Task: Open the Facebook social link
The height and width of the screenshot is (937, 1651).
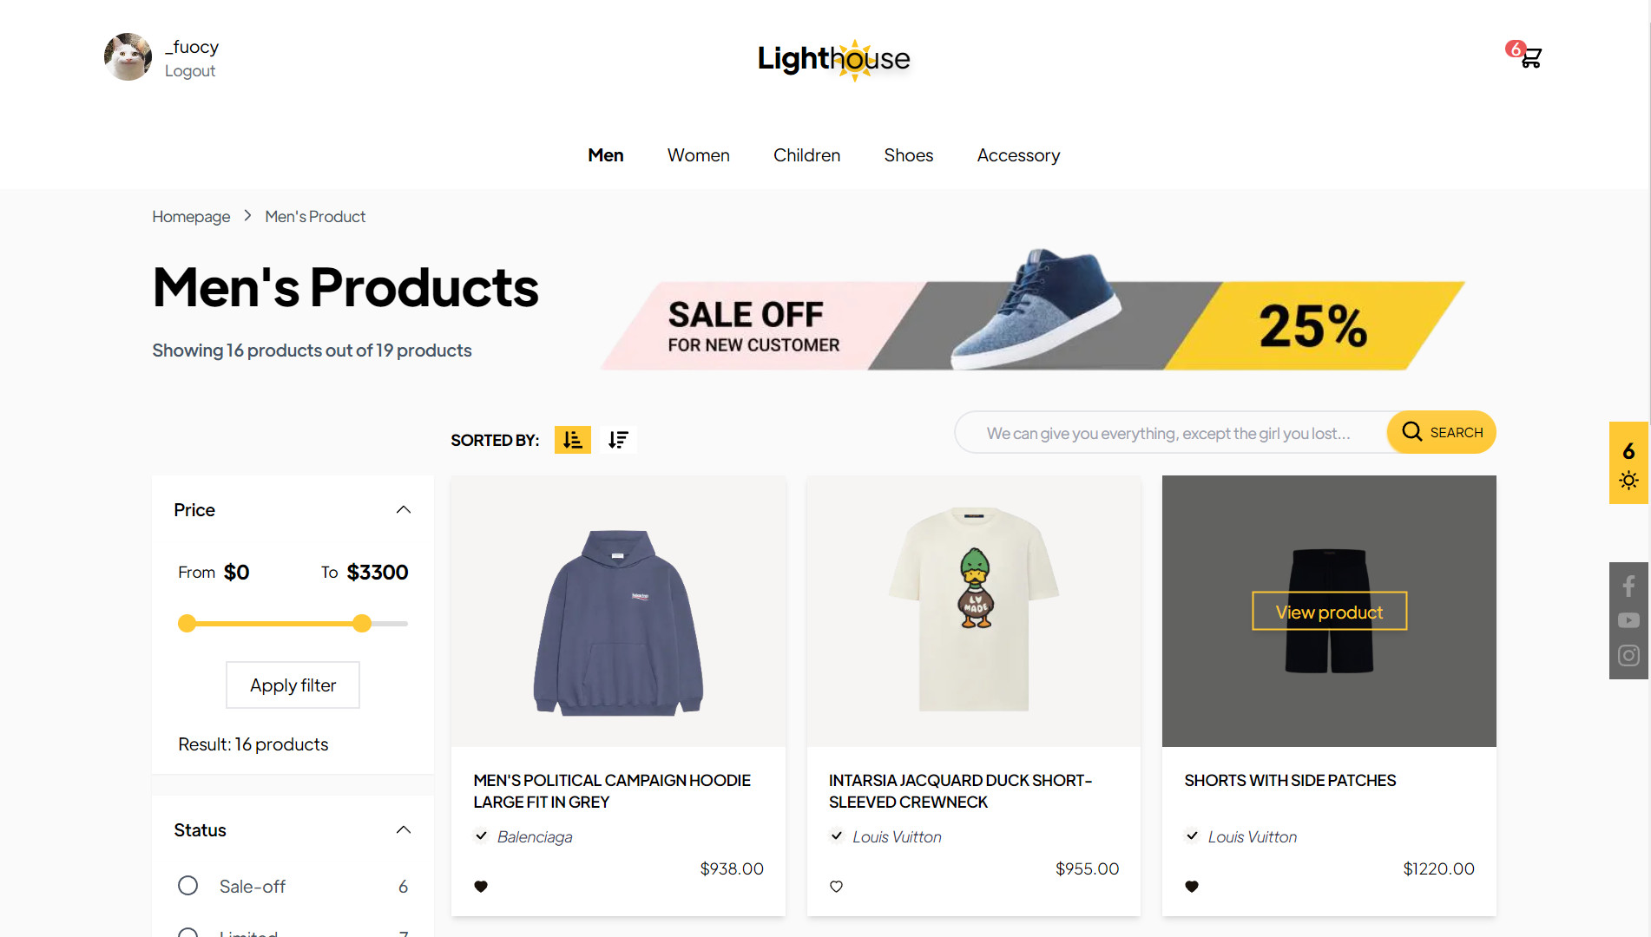Action: tap(1628, 586)
